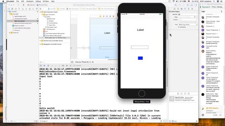
Task: Collapse the View Controller outline node
Action: point(42,15)
